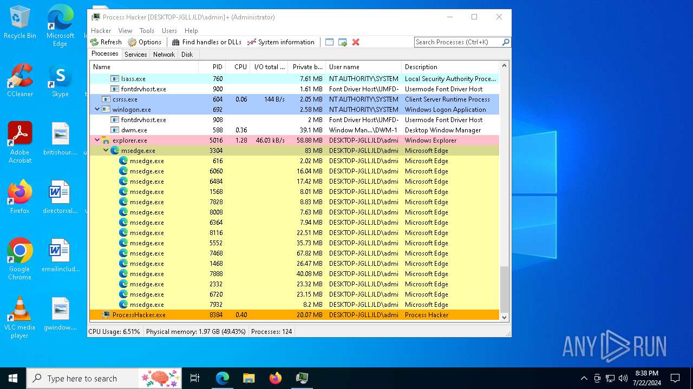The width and height of the screenshot is (693, 389).
Task: Open Microsoft Edge desktop shortcut
Action: click(x=60, y=25)
